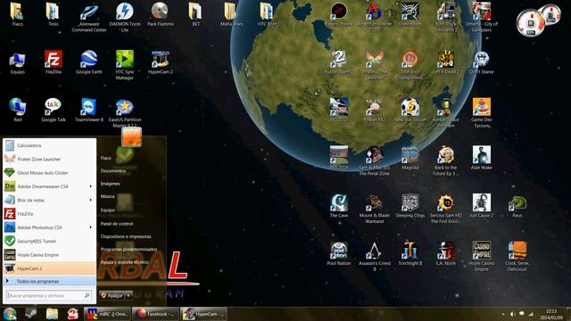
Task: Click the Apagar shutdown button
Action: [112, 295]
